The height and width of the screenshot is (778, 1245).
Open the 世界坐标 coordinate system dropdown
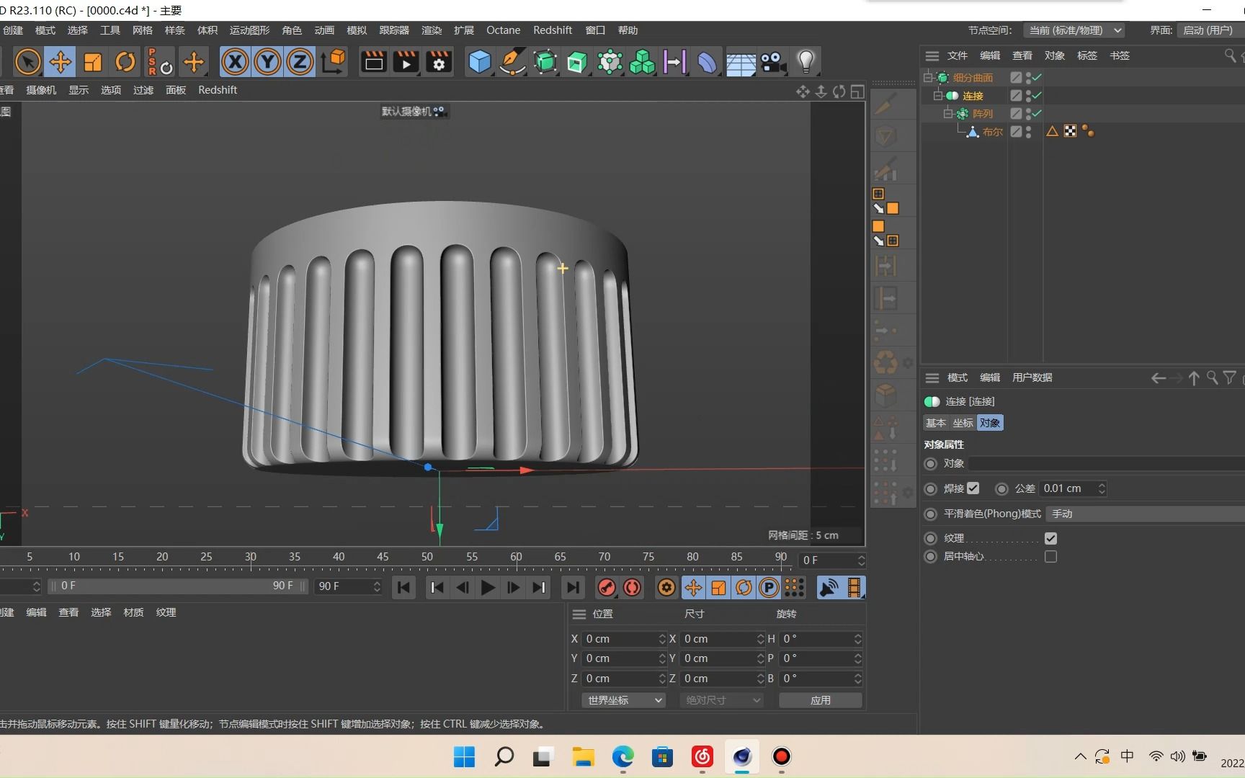[x=622, y=699]
